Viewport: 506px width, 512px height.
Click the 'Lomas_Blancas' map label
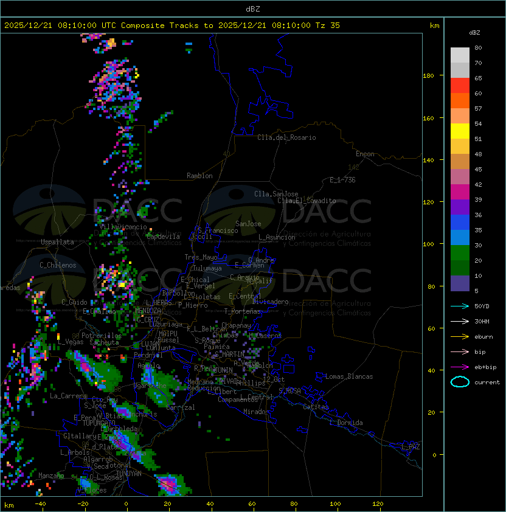pos(349,376)
